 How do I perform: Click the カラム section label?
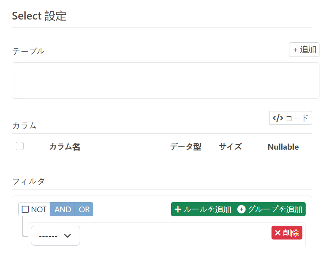point(24,126)
